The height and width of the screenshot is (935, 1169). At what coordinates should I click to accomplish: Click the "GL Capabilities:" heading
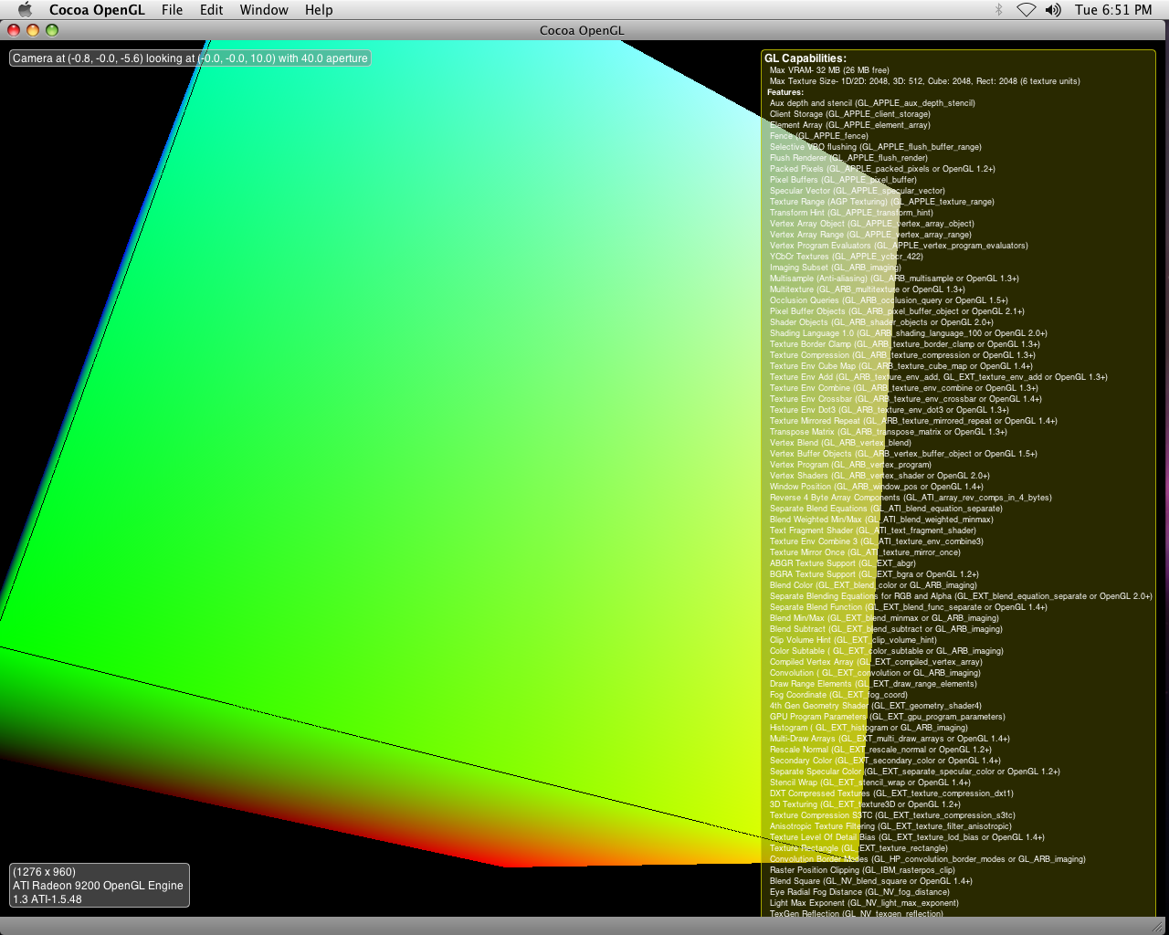806,58
